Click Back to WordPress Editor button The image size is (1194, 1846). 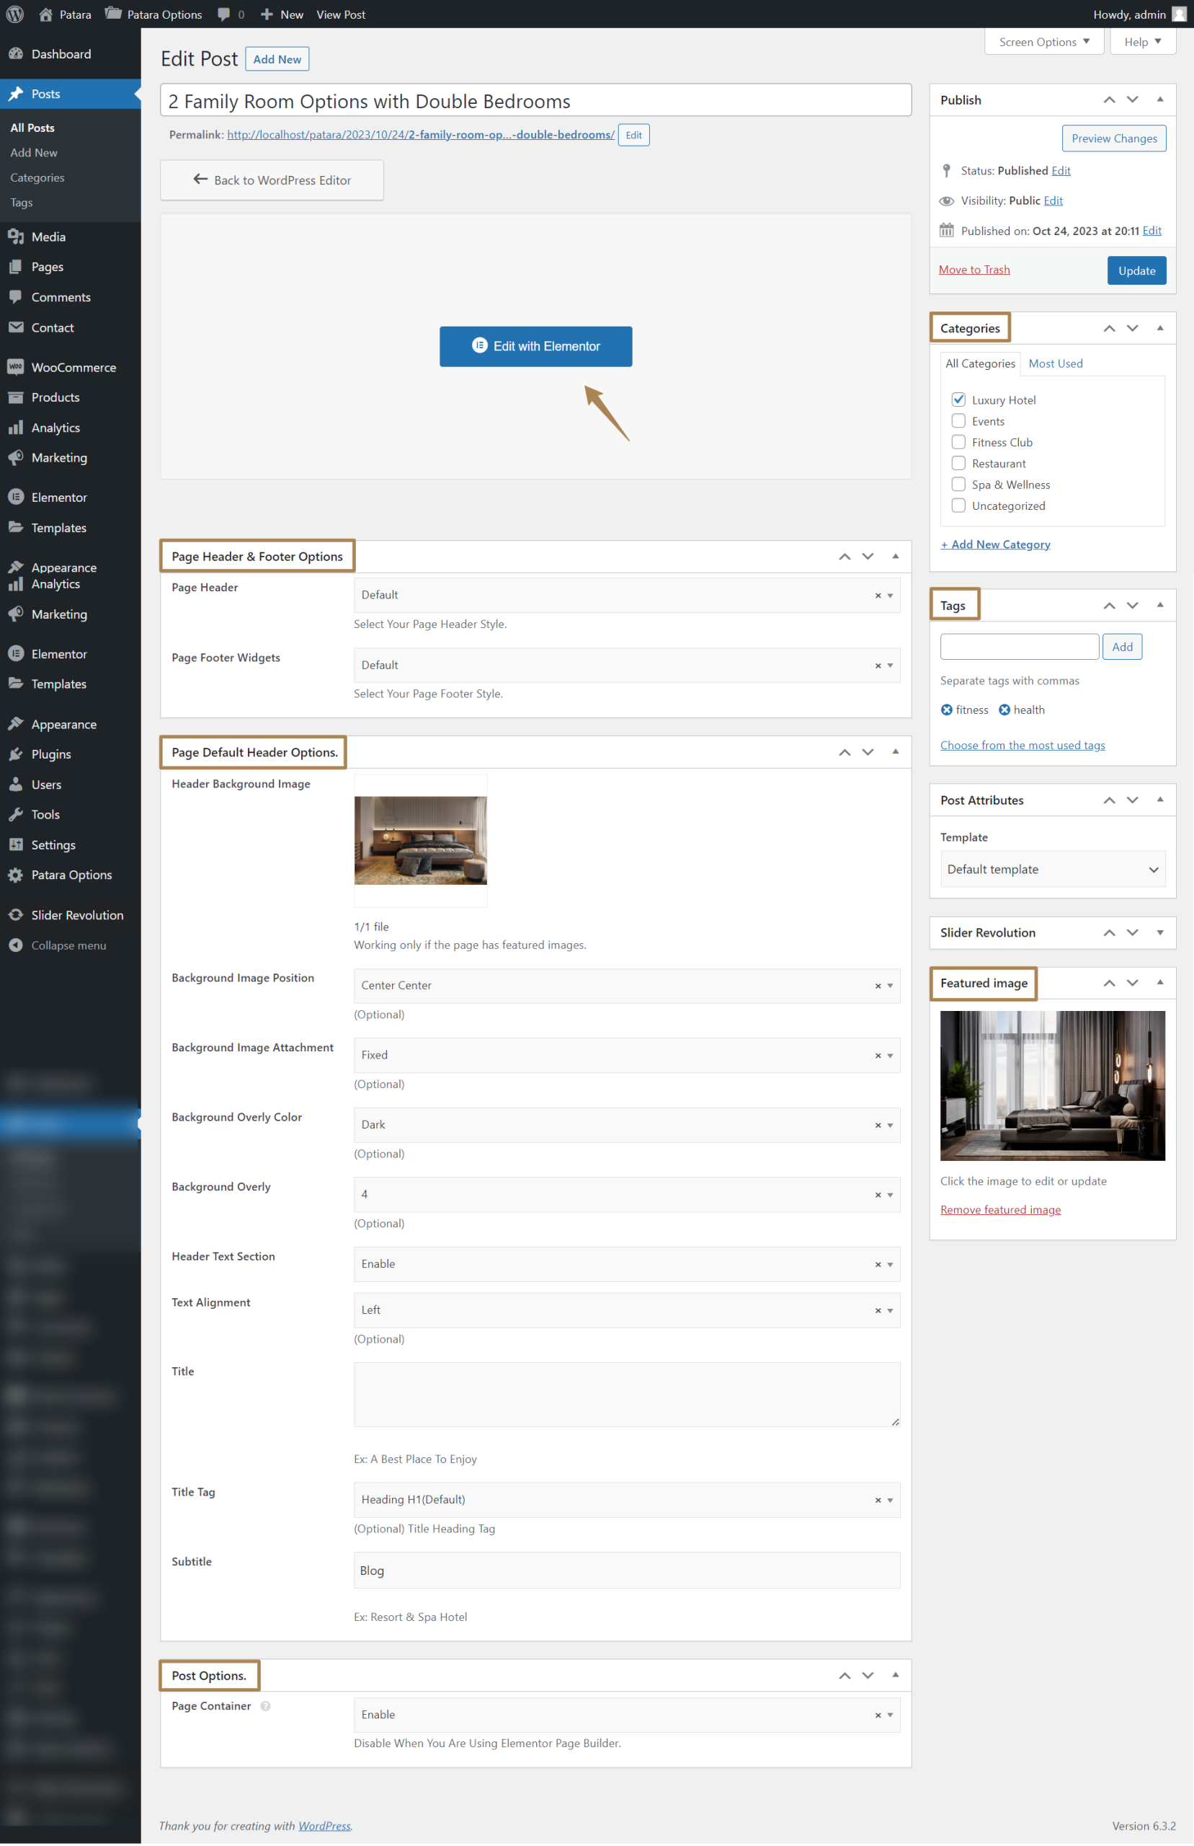(272, 180)
